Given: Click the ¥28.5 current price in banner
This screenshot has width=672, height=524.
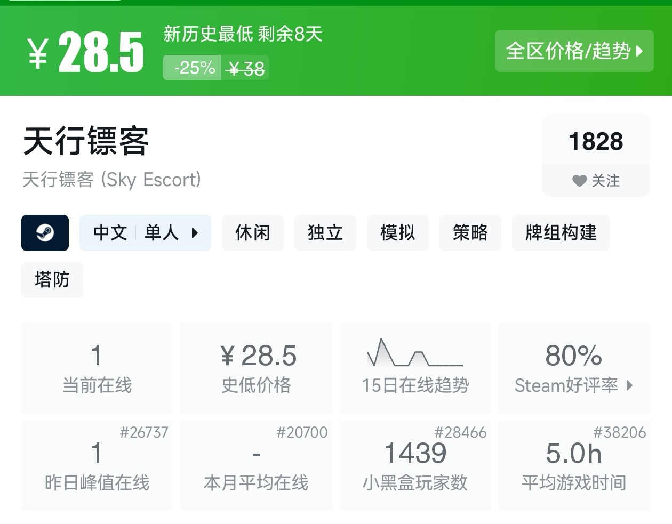Looking at the screenshot, I should tap(85, 52).
